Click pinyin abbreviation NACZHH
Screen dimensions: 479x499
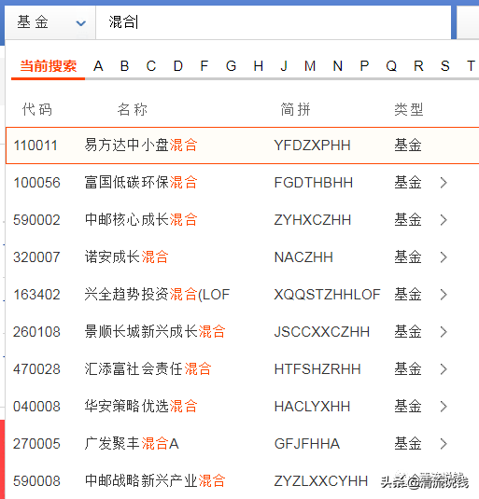[x=303, y=257]
